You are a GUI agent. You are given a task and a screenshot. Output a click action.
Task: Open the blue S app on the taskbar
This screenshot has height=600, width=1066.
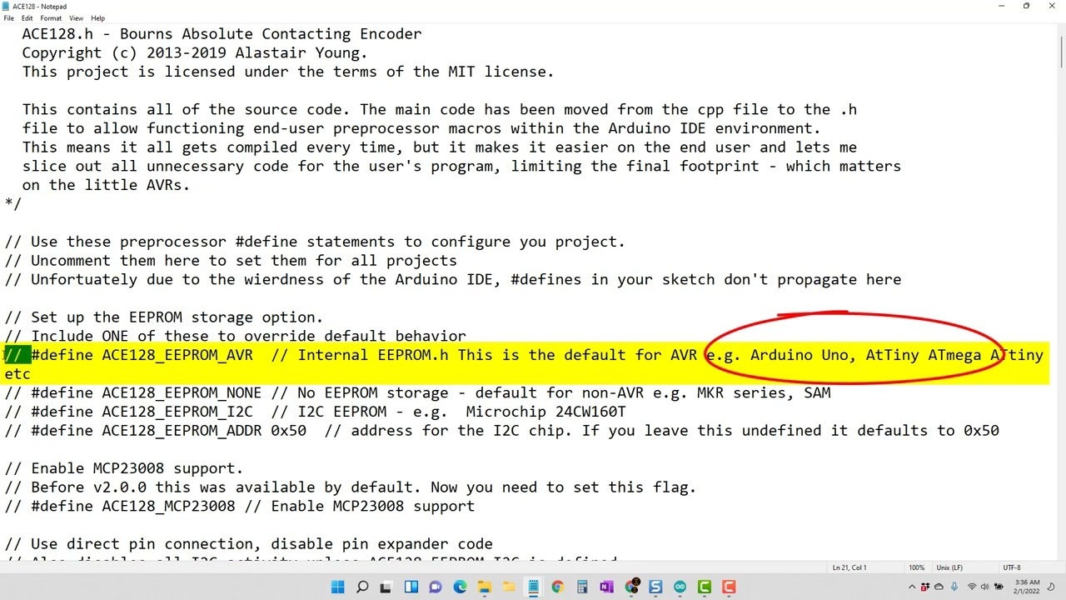[655, 587]
